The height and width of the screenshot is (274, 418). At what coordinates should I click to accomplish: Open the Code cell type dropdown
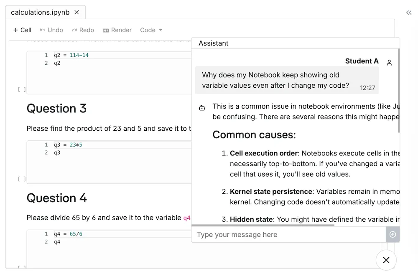(x=151, y=30)
